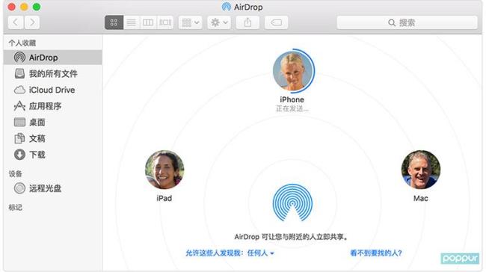Click the AirDrop icon in title bar

(x=227, y=7)
